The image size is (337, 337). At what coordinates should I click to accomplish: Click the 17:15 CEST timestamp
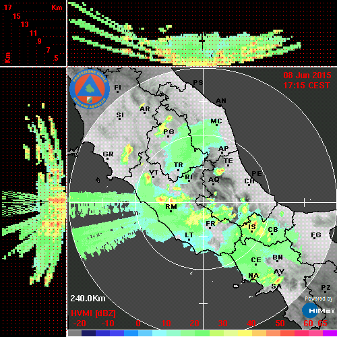(x=307, y=86)
